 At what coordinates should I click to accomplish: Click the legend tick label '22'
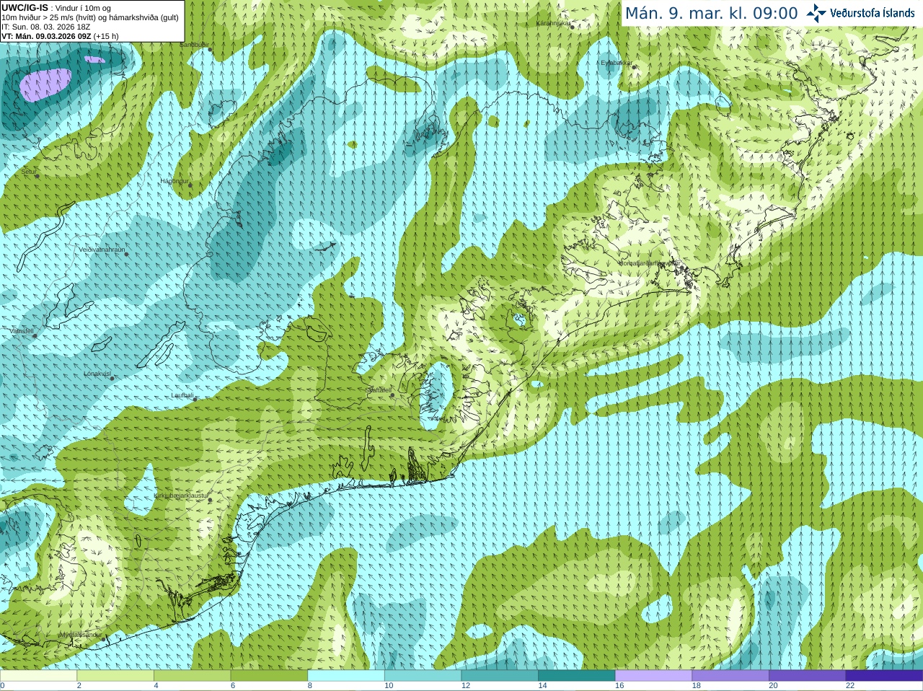[x=850, y=686]
